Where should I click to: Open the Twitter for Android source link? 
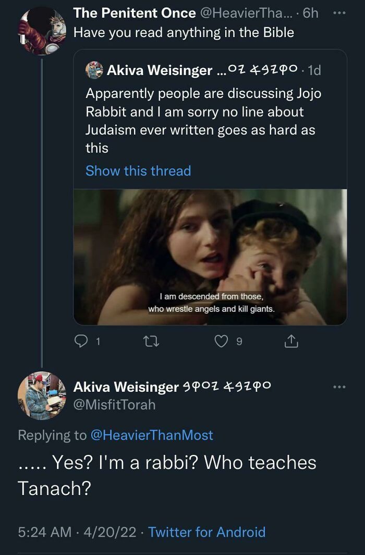[206, 532]
